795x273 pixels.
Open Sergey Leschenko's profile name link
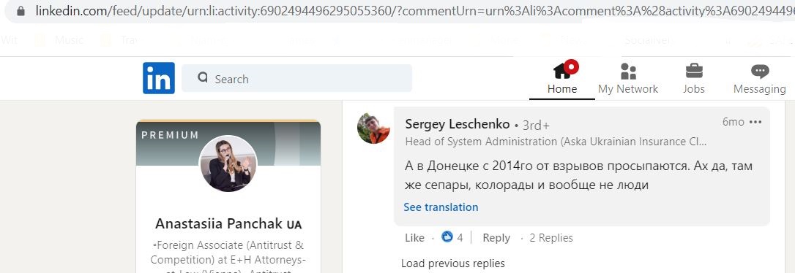[x=458, y=124]
